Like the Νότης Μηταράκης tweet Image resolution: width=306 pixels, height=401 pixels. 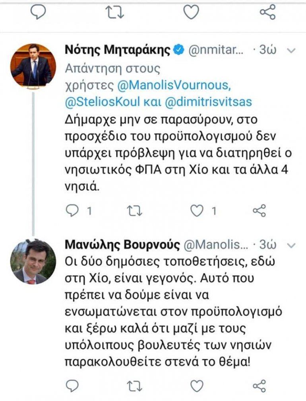click(x=197, y=211)
